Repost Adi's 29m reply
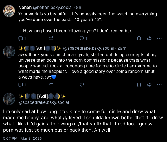The width and height of the screenshot is (167, 142). [51, 85]
